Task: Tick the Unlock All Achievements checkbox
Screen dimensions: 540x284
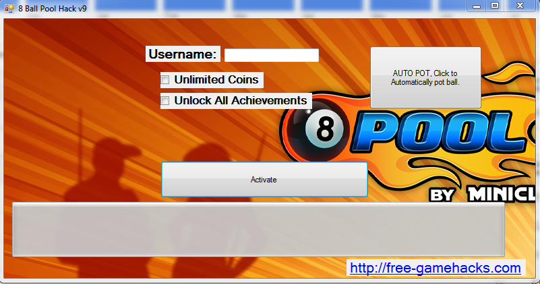Action: (165, 100)
